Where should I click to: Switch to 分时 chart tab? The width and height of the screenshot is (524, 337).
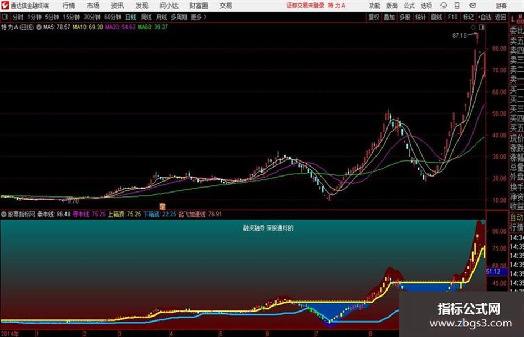pos(18,17)
